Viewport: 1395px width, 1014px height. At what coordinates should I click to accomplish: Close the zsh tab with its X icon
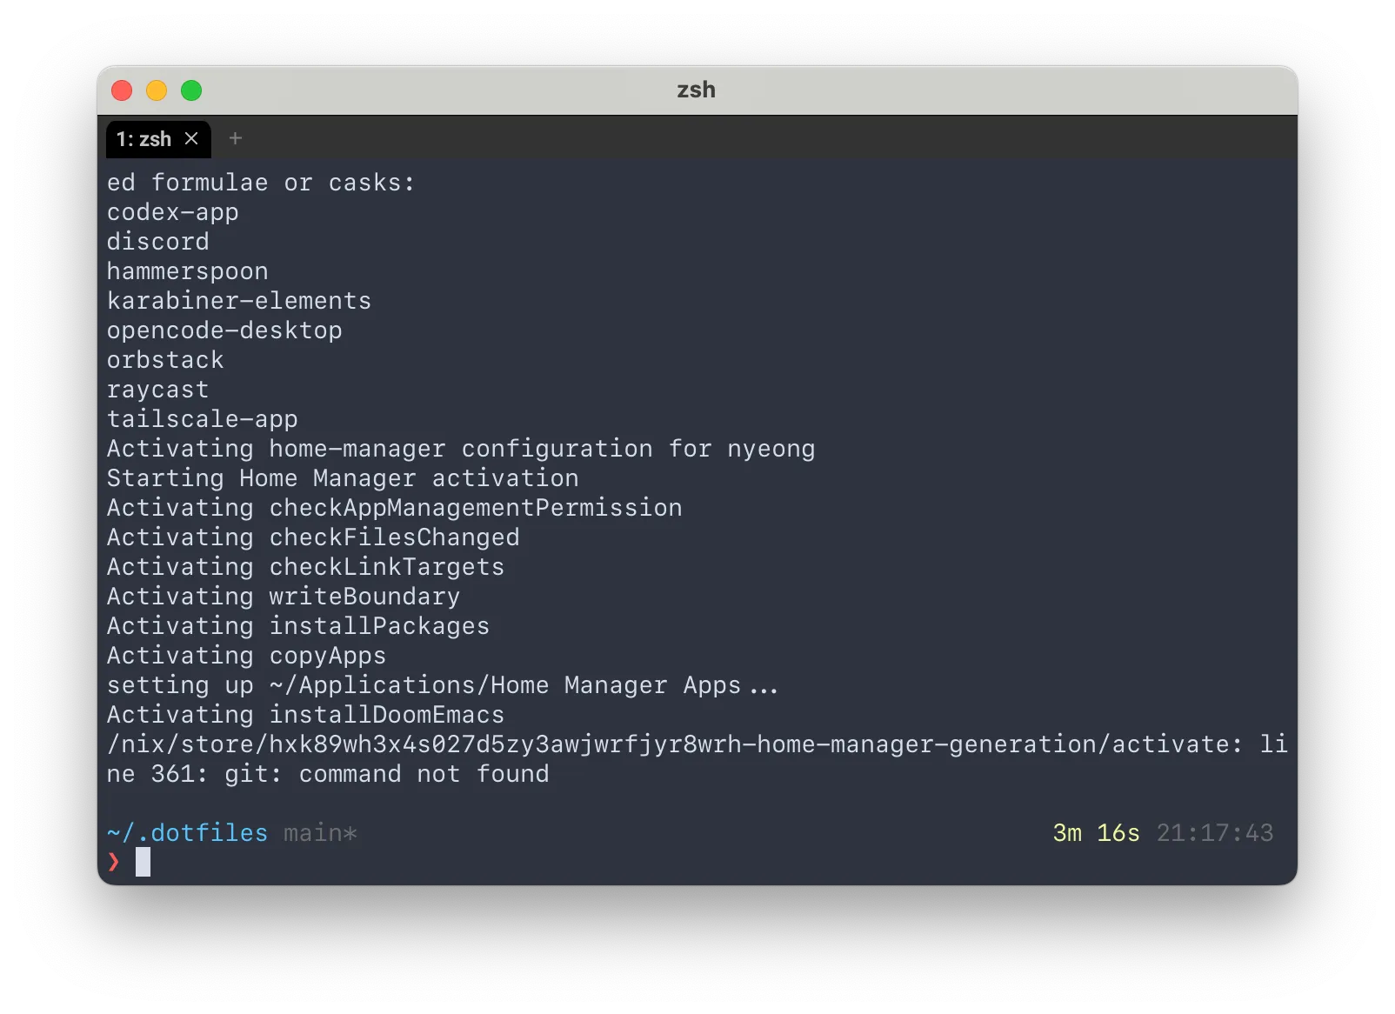point(191,139)
